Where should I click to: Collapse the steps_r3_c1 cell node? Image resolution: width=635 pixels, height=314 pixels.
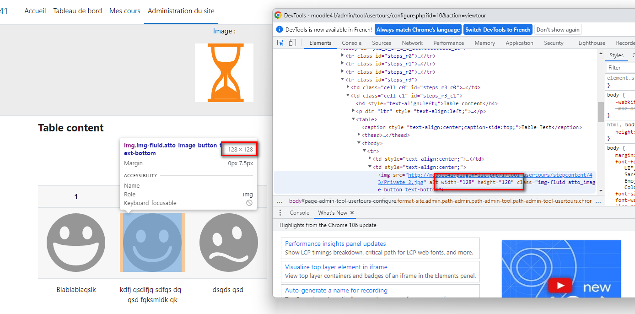pos(348,96)
